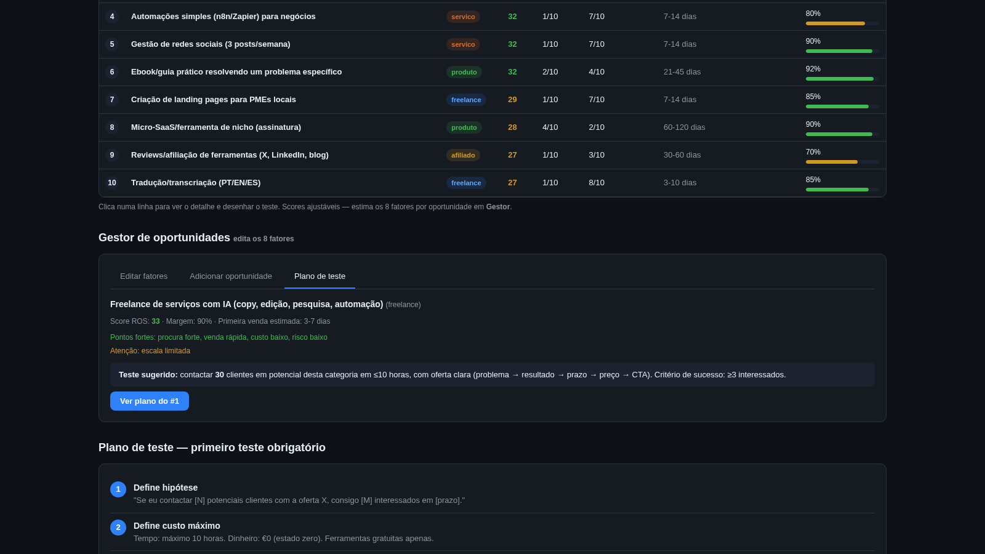Click the 4/10 value on the Micro-SaaS row
This screenshot has width=985, height=554.
click(x=550, y=127)
